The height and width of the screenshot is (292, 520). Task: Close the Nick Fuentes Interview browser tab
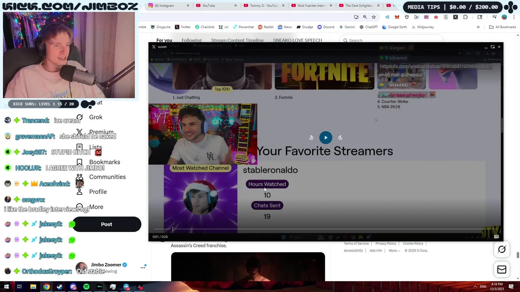[x=331, y=5]
